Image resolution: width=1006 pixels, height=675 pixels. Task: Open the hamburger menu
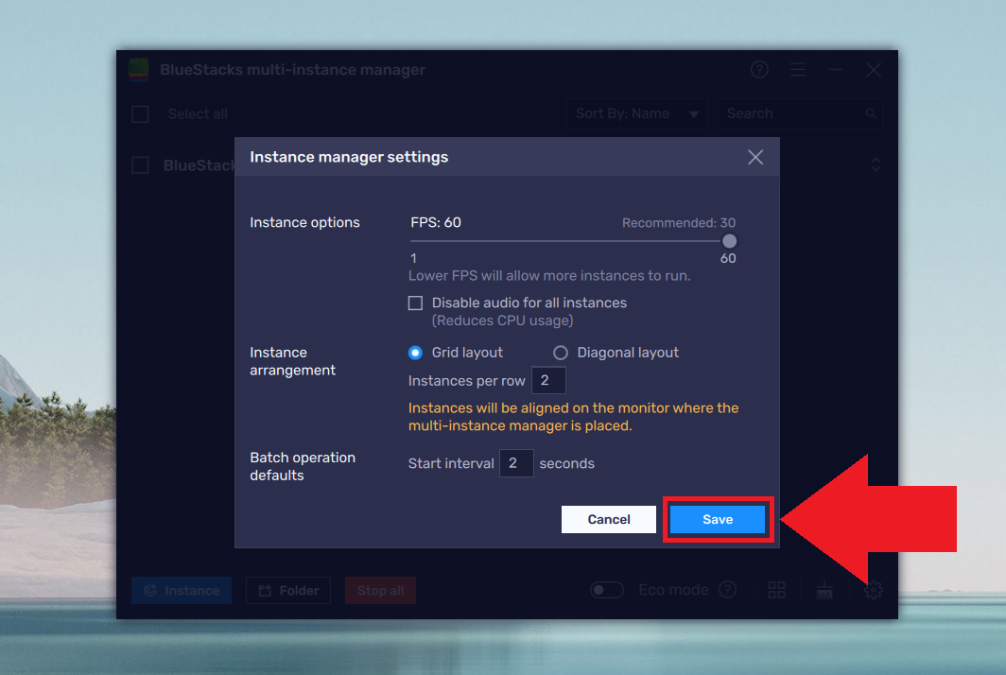[x=798, y=70]
